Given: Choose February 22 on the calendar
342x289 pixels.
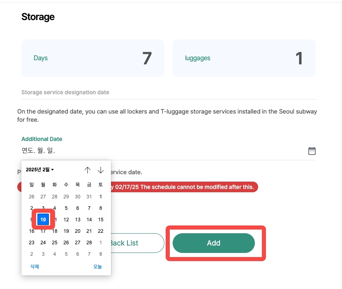Looking at the screenshot, I should click(101, 231).
